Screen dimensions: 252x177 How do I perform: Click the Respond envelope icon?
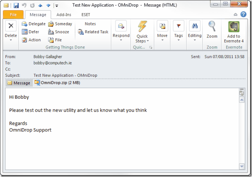(121, 26)
